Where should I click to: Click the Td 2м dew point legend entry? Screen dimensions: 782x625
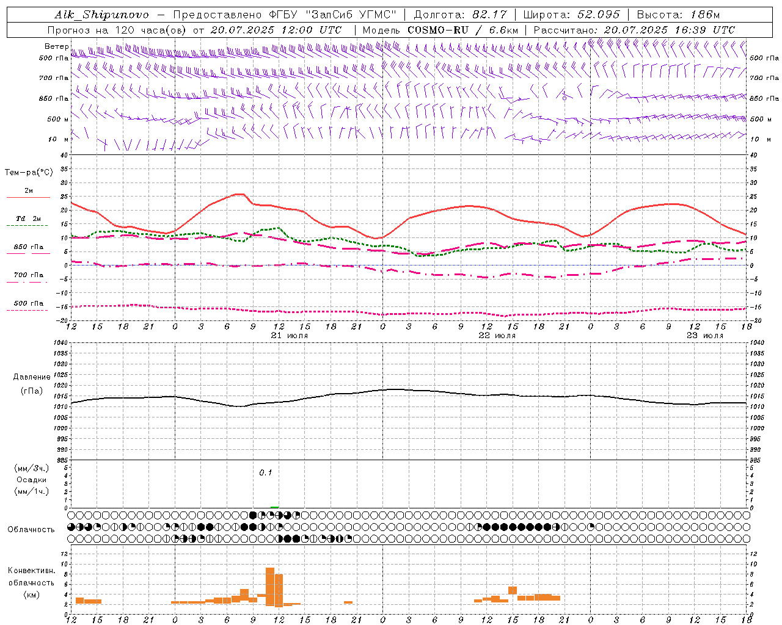28,219
